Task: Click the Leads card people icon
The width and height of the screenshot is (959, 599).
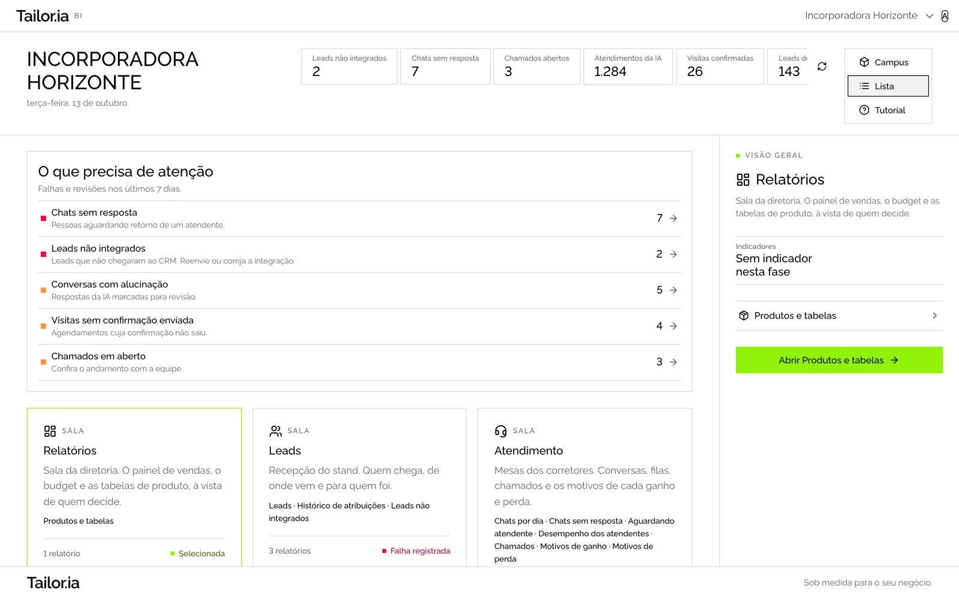Action: (x=276, y=431)
